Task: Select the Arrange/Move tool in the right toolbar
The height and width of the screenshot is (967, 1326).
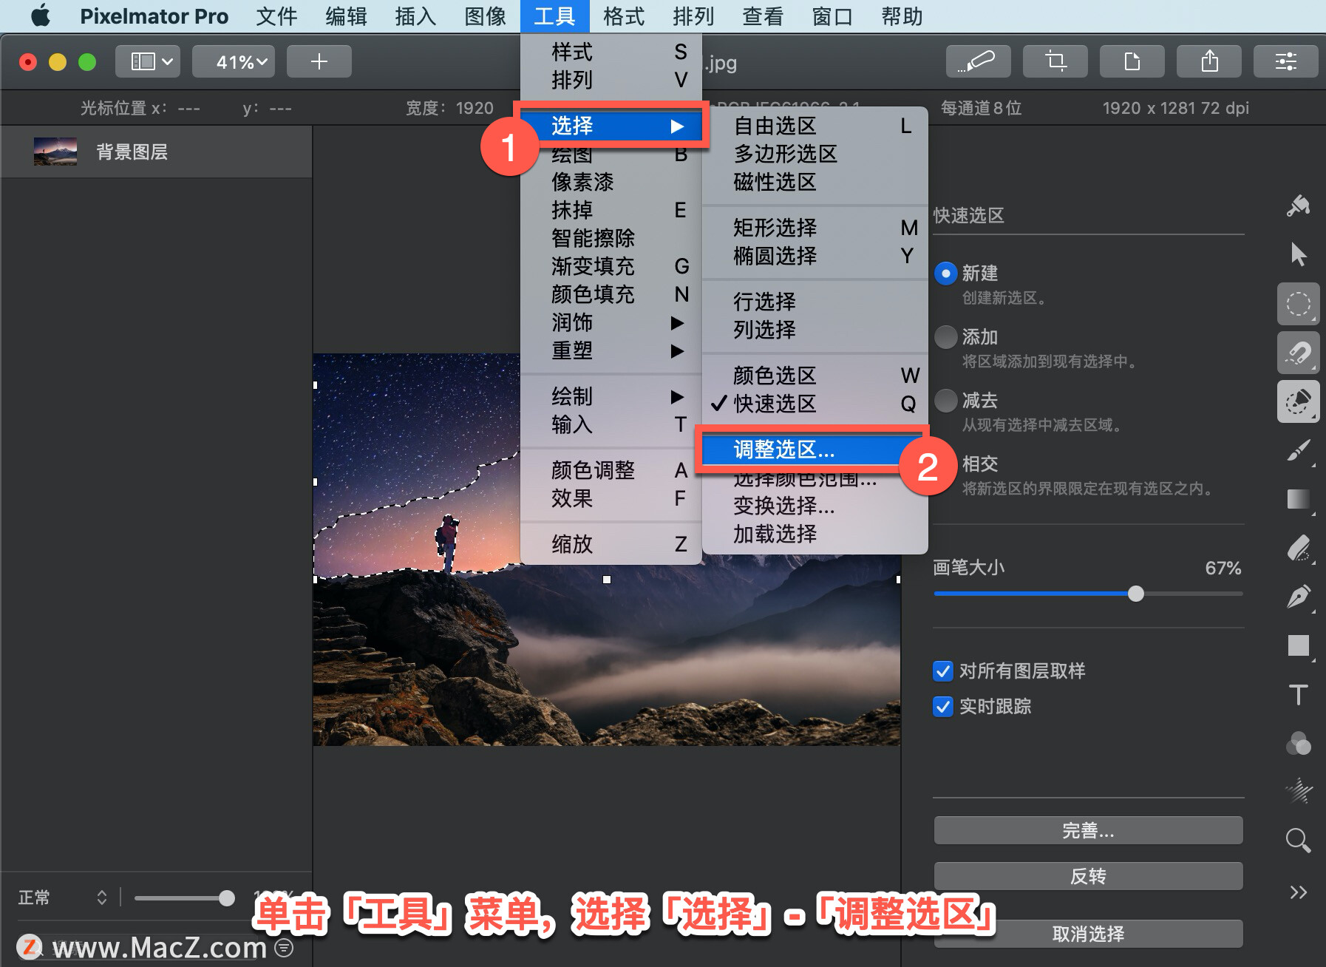Action: click(x=1299, y=254)
